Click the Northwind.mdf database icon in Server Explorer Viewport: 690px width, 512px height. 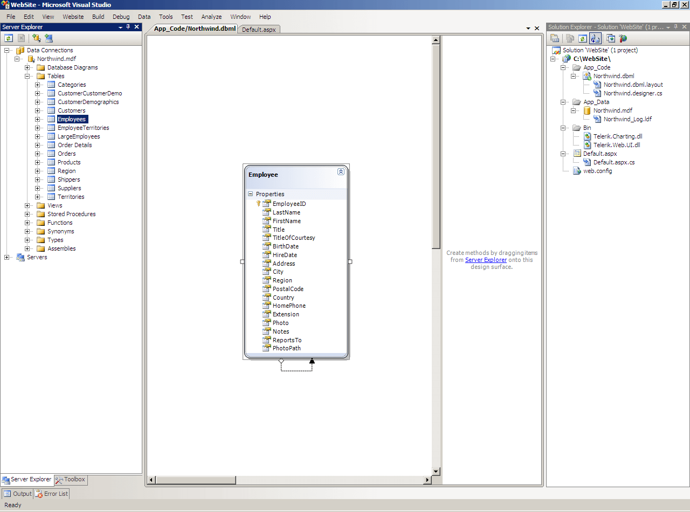31,59
